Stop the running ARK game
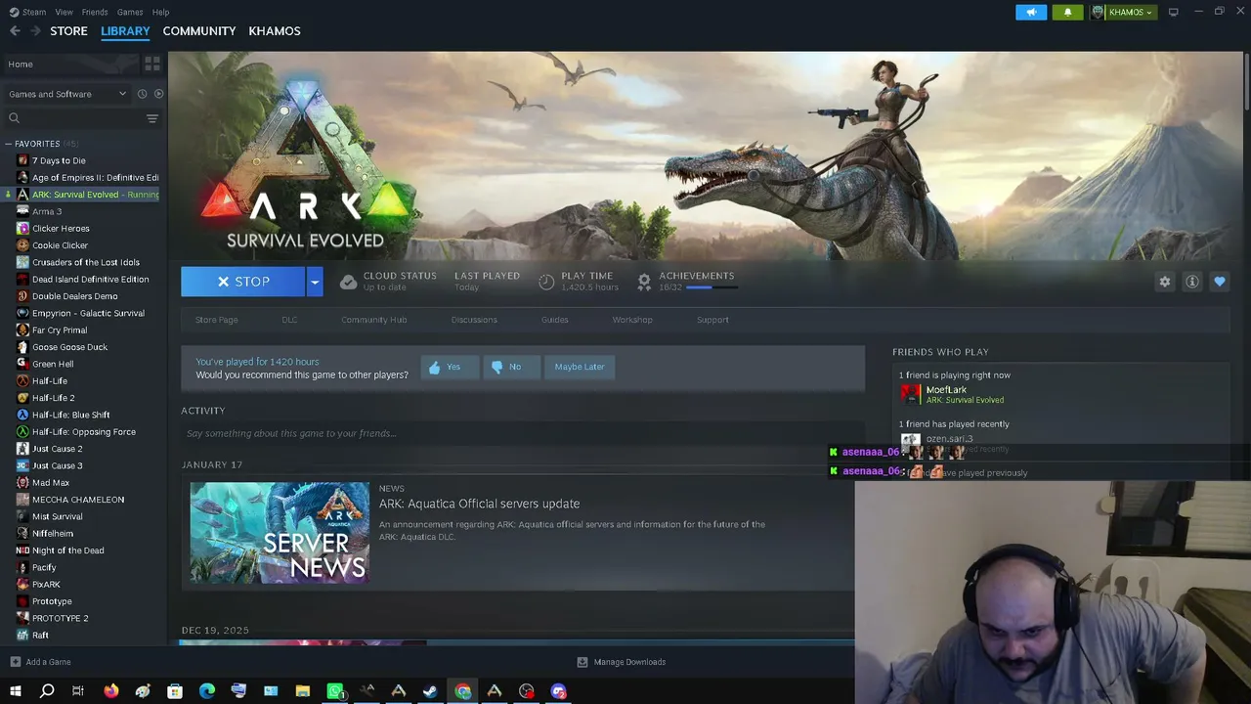Image resolution: width=1251 pixels, height=704 pixels. coord(242,282)
